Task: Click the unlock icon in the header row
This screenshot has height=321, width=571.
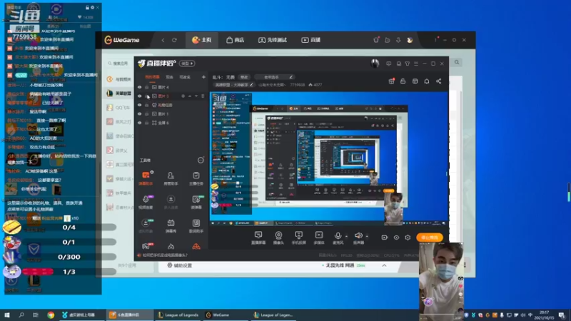Action: pos(403,81)
